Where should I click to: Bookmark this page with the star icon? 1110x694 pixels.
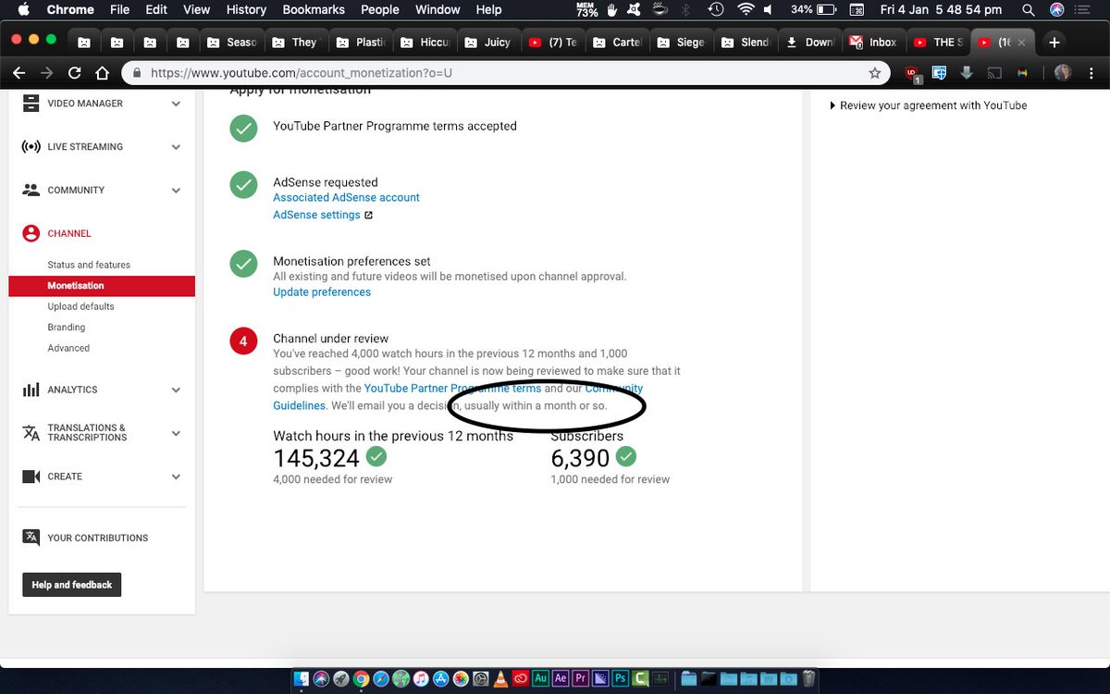[x=874, y=73]
